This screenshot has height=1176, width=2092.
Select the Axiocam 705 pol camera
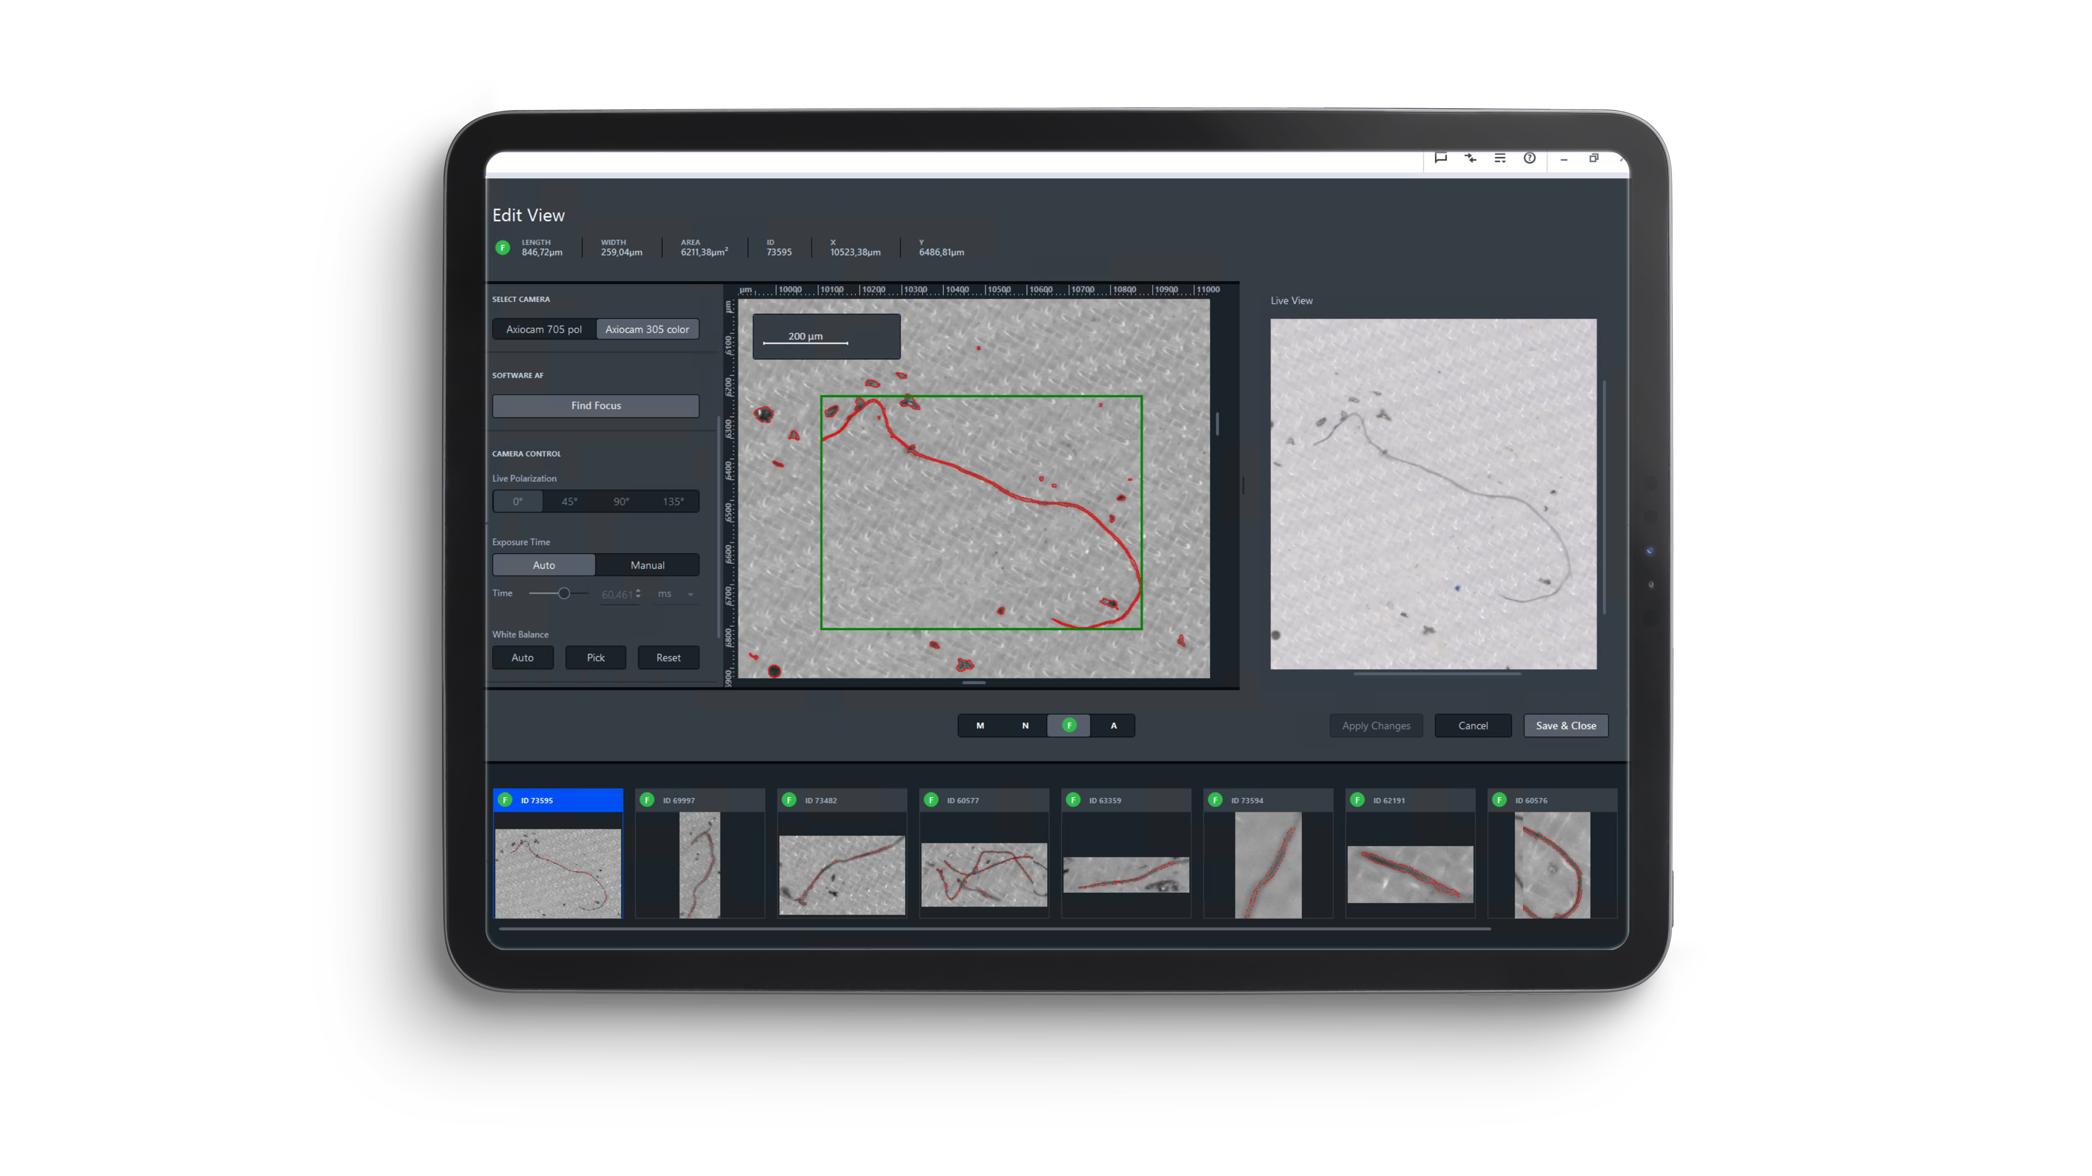(543, 330)
